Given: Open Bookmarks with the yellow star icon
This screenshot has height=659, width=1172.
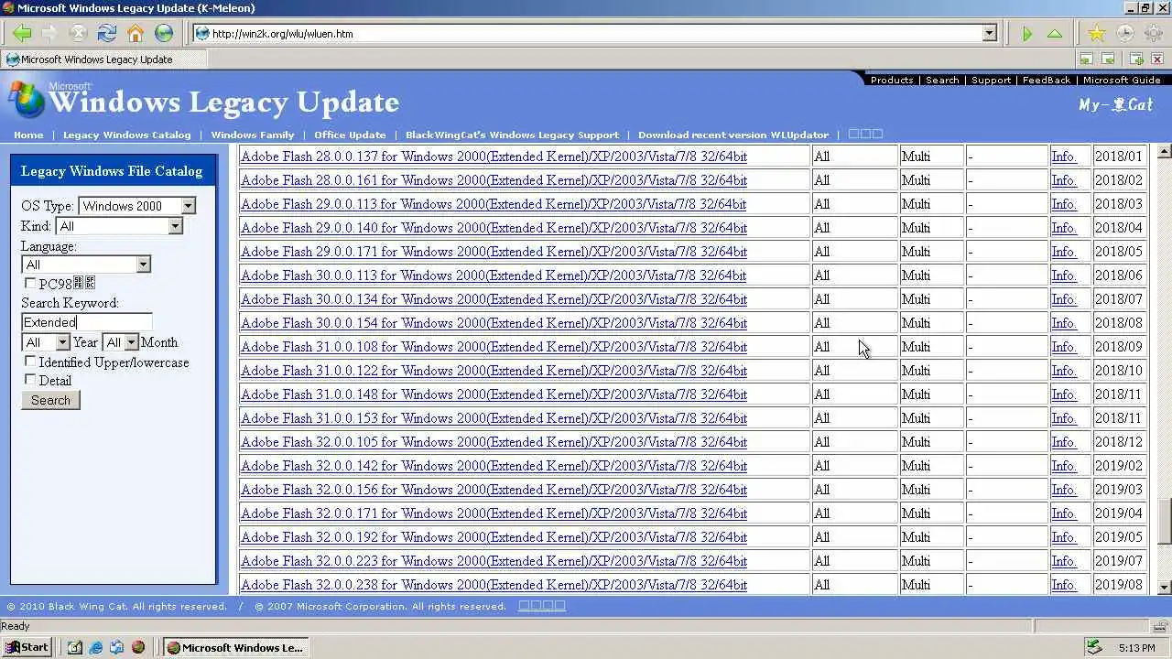Looking at the screenshot, I should pyautogui.click(x=1096, y=34).
